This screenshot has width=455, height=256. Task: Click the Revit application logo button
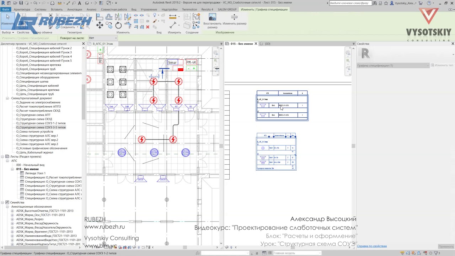(x=3, y=3)
